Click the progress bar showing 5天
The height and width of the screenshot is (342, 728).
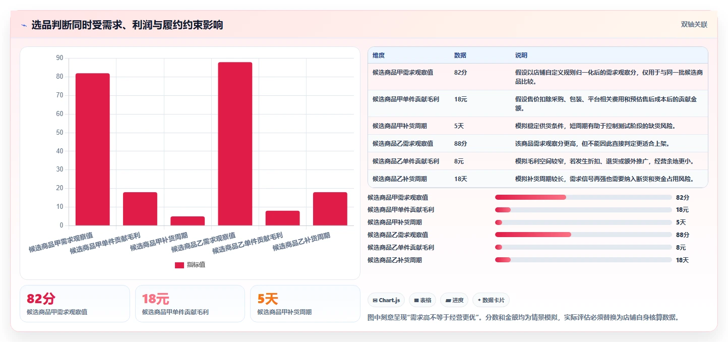583,222
